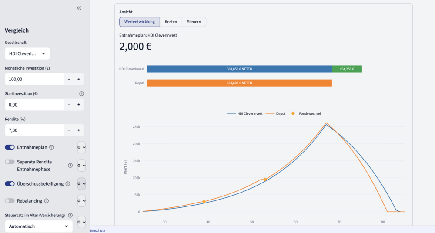Focus the Rendite percentage input field

34,130
